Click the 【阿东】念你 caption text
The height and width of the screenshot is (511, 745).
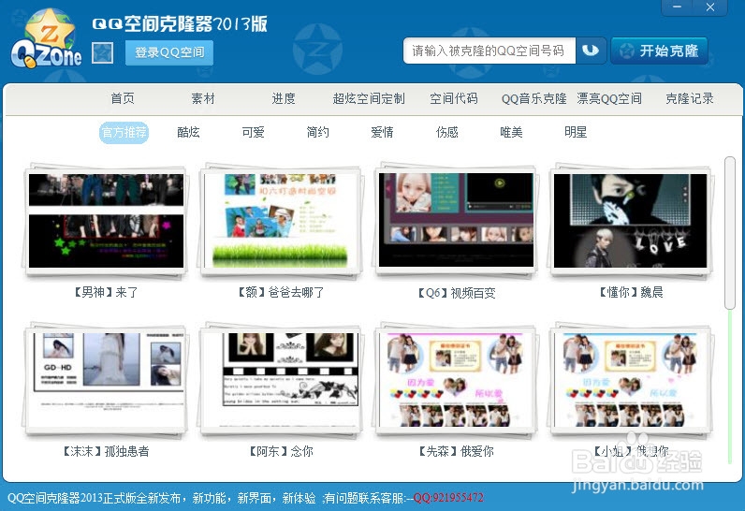pyautogui.click(x=281, y=451)
